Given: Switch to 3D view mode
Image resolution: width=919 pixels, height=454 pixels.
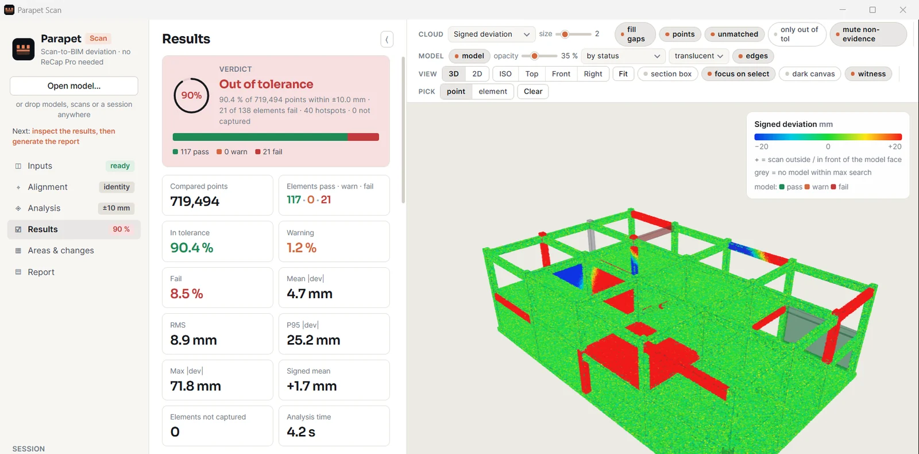Looking at the screenshot, I should tap(454, 74).
